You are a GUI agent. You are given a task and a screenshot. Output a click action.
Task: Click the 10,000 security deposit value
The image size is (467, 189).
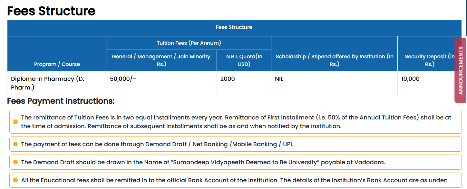click(x=410, y=79)
